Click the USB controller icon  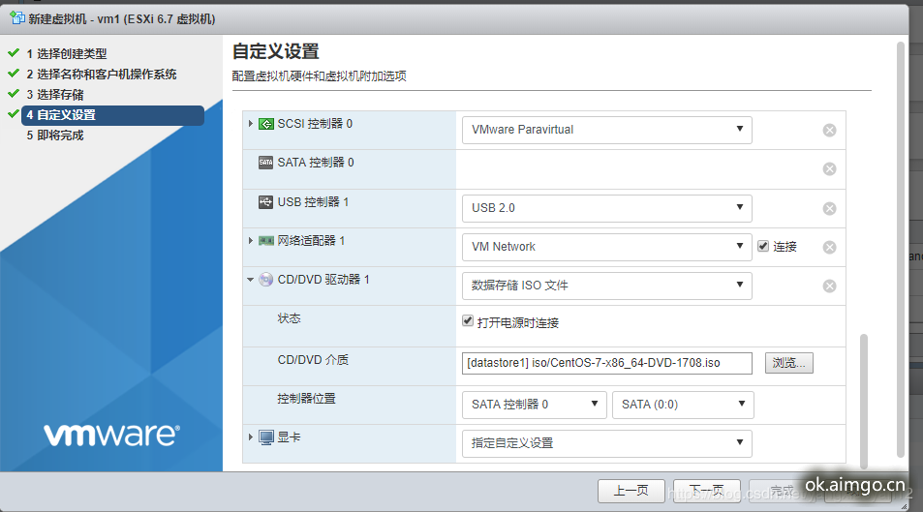click(266, 202)
